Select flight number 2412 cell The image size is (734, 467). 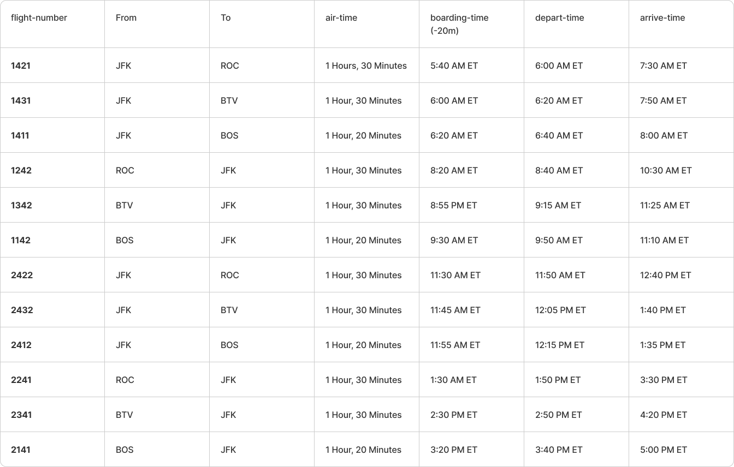(x=21, y=345)
